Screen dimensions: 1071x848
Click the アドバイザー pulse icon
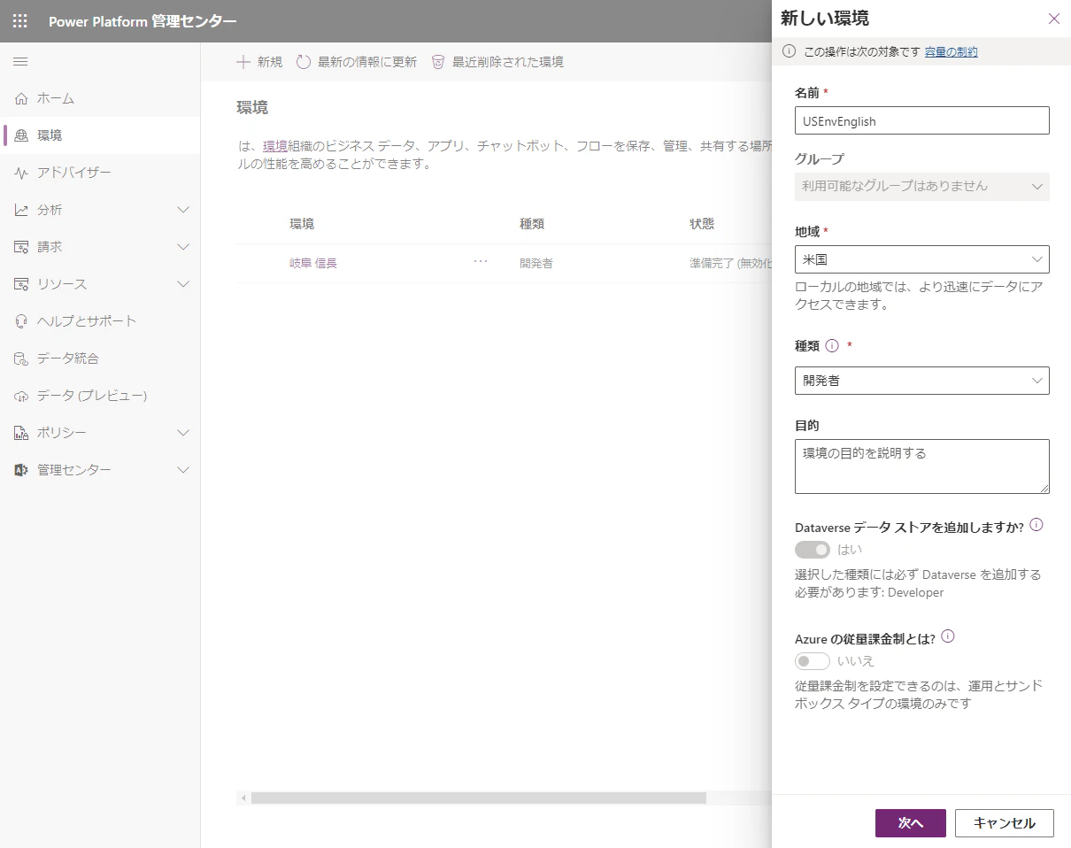coord(21,173)
